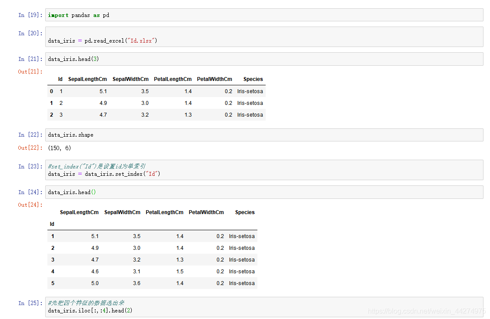The width and height of the screenshot is (490, 319).
Task: Click the Id column header in Out[21] table
Action: [60, 79]
